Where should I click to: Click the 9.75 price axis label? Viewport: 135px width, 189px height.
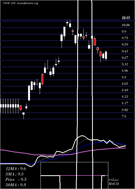tap(125, 38)
